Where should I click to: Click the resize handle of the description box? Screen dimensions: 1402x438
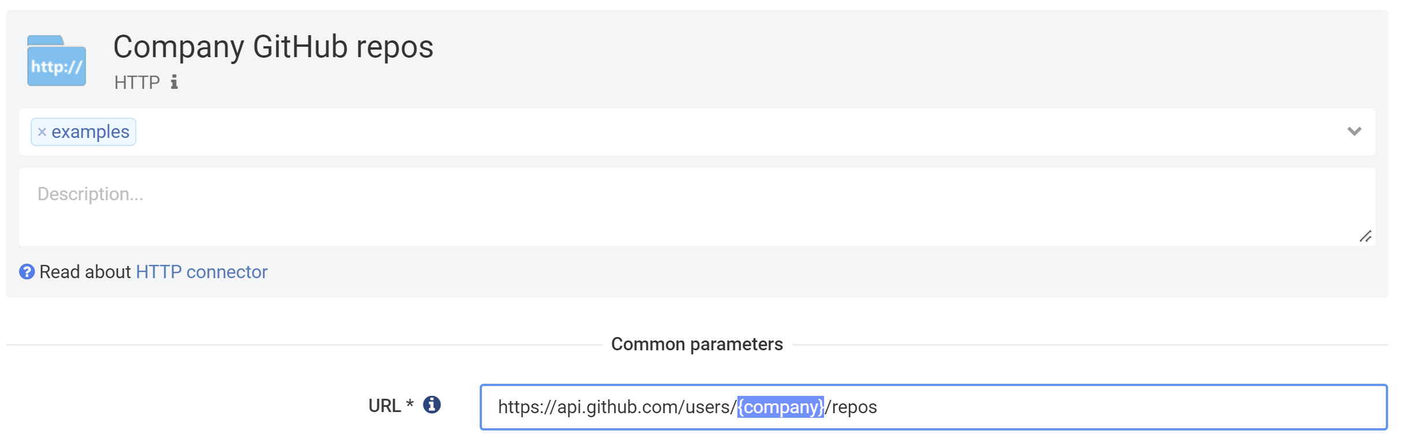click(x=1367, y=235)
